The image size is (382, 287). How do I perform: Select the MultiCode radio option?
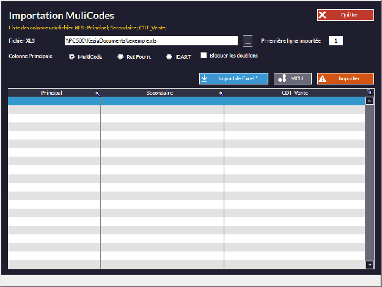click(72, 56)
